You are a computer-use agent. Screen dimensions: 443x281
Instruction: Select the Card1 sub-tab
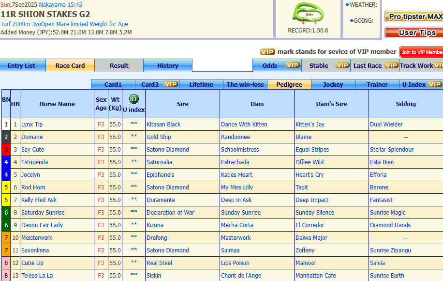point(113,84)
